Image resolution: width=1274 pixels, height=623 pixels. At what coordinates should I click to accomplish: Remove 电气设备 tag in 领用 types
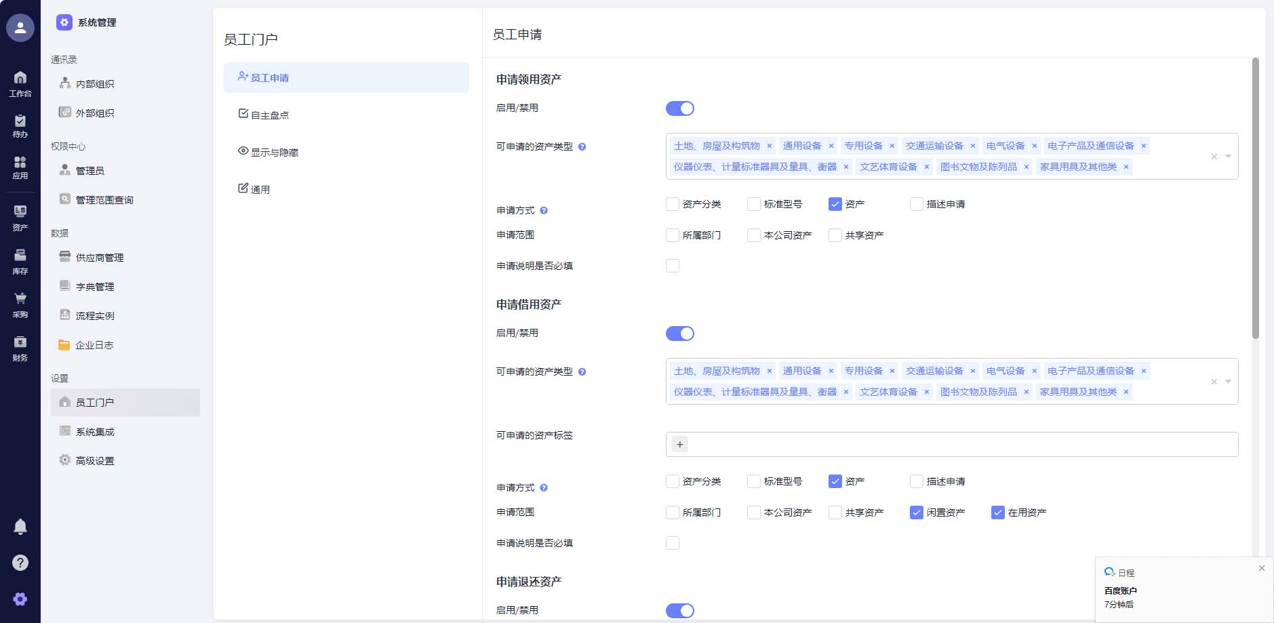tap(1035, 146)
